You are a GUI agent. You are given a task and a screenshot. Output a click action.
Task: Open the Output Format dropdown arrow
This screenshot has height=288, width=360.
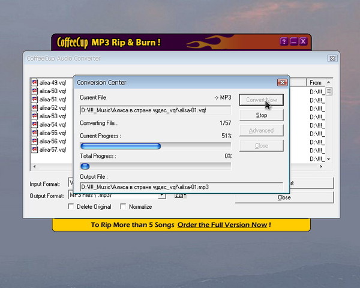tap(162, 196)
